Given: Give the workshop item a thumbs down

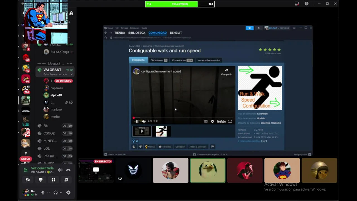Looking at the screenshot, I should click(140, 147).
